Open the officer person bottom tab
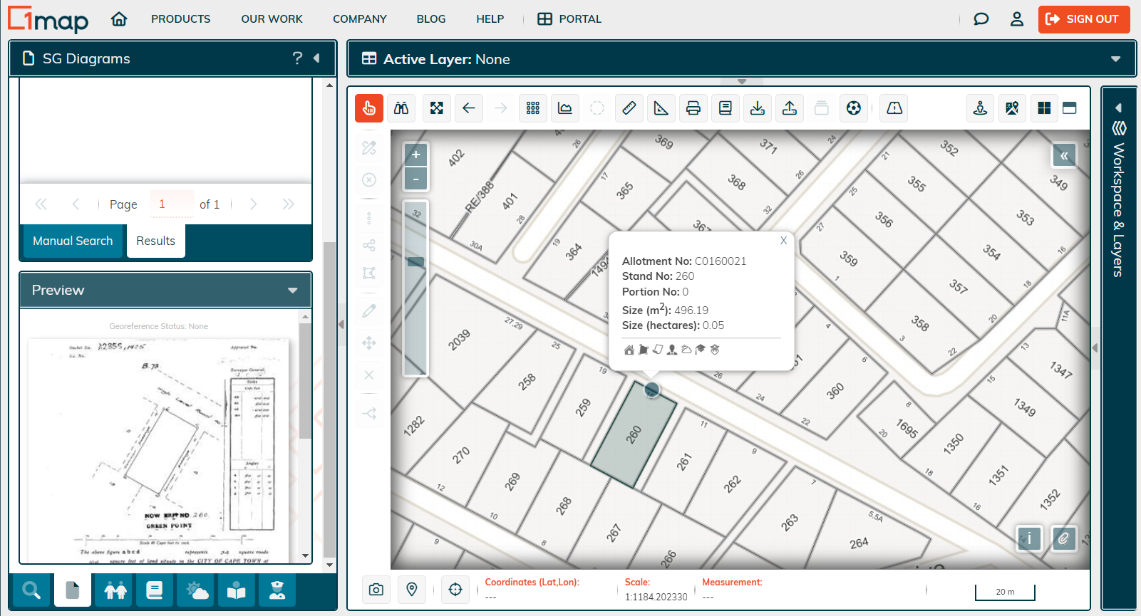 (x=277, y=590)
